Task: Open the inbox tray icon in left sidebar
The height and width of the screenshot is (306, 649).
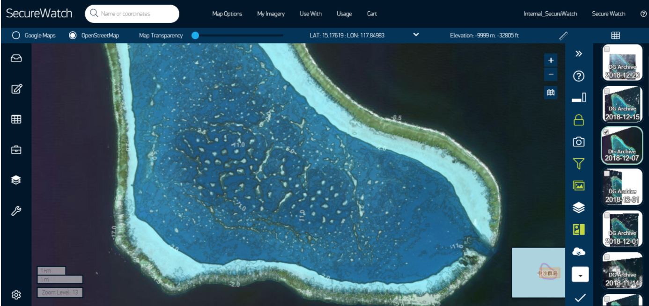Action: [16, 58]
